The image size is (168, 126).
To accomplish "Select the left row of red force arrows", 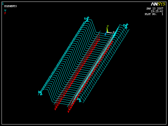I will click(x=77, y=71).
